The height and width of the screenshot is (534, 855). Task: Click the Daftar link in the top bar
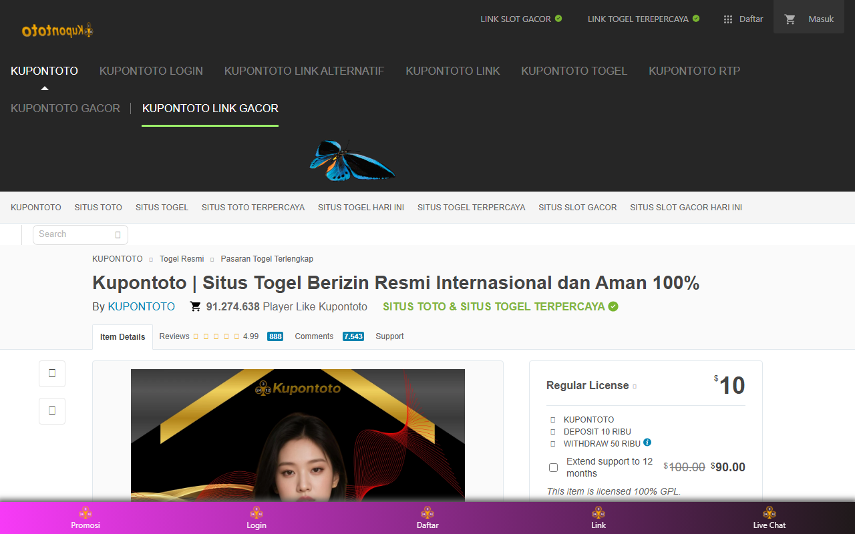coord(751,19)
